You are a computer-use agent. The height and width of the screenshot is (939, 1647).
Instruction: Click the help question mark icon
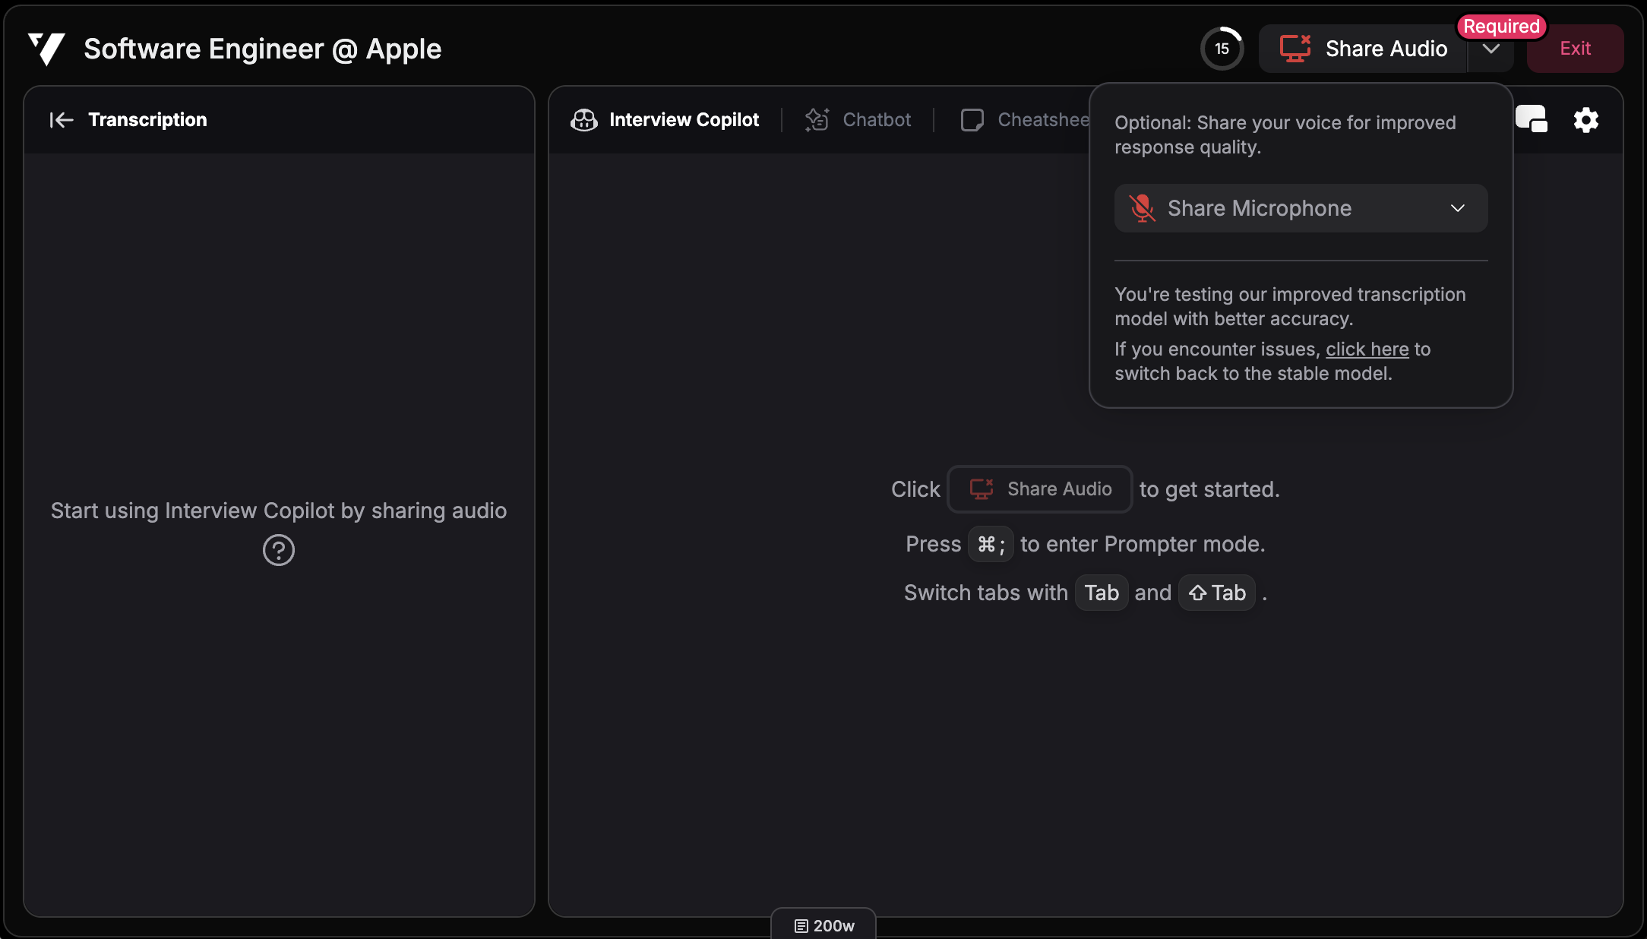pyautogui.click(x=278, y=550)
